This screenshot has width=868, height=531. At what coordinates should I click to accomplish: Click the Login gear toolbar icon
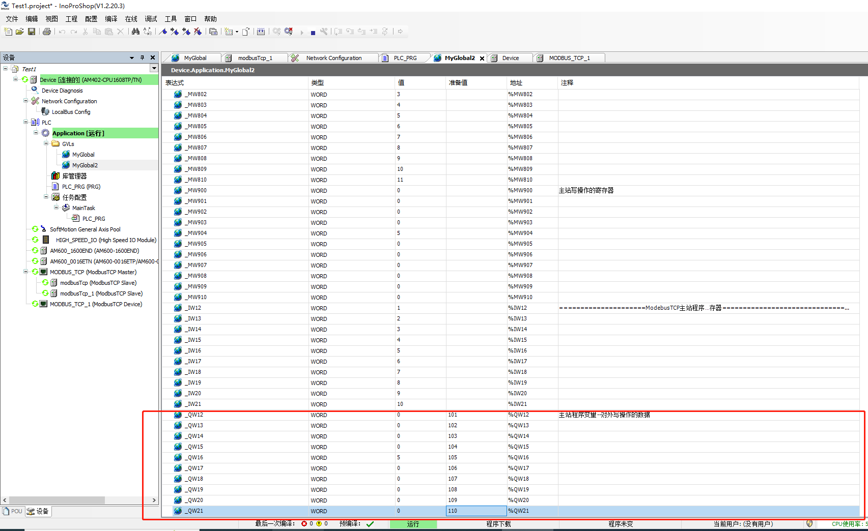click(x=276, y=32)
